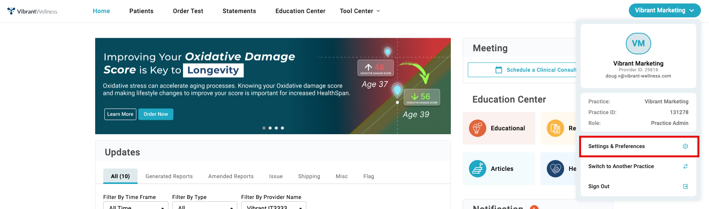Click the Switch to Another Practice arrows icon
Screen dimensions: 709x209
pos(685,167)
